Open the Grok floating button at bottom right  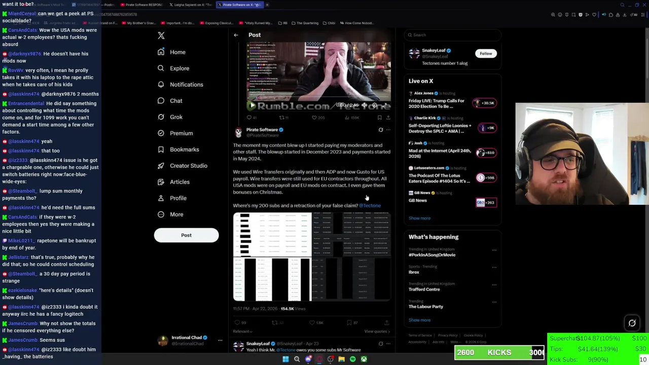coord(632,323)
